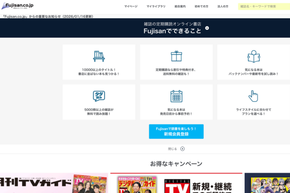
Task: Open 総合案内 in top navigation
Action: (x=180, y=6)
